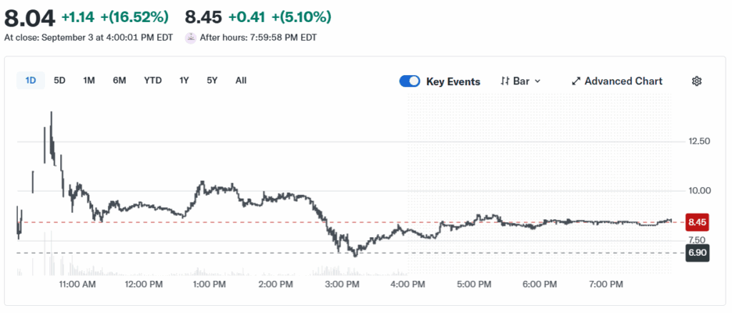Screen dimensions: 732x313
Task: Toggle the Key Events switch
Action: pyautogui.click(x=410, y=81)
